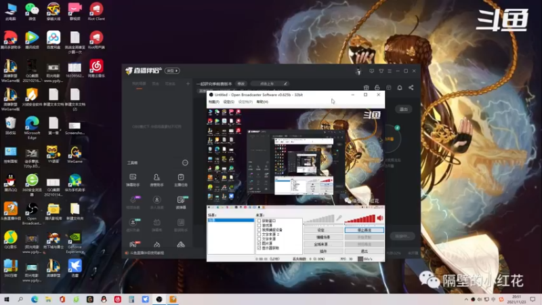Image resolution: width=542 pixels, height=305 pixels.
Task: Open Microsoft Edge from the taskbar
Action: pos(35,300)
